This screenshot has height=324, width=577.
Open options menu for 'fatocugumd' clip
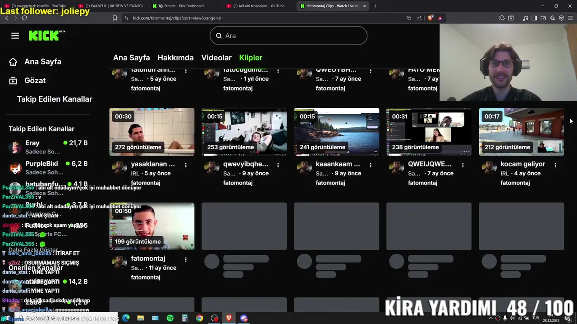pos(278,71)
